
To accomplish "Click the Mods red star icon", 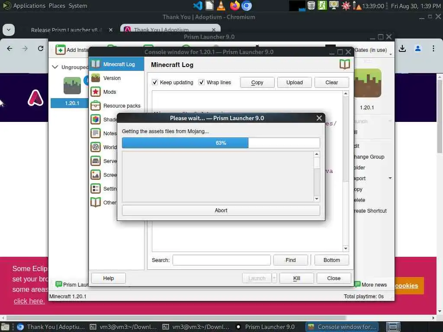I will click(96, 92).
